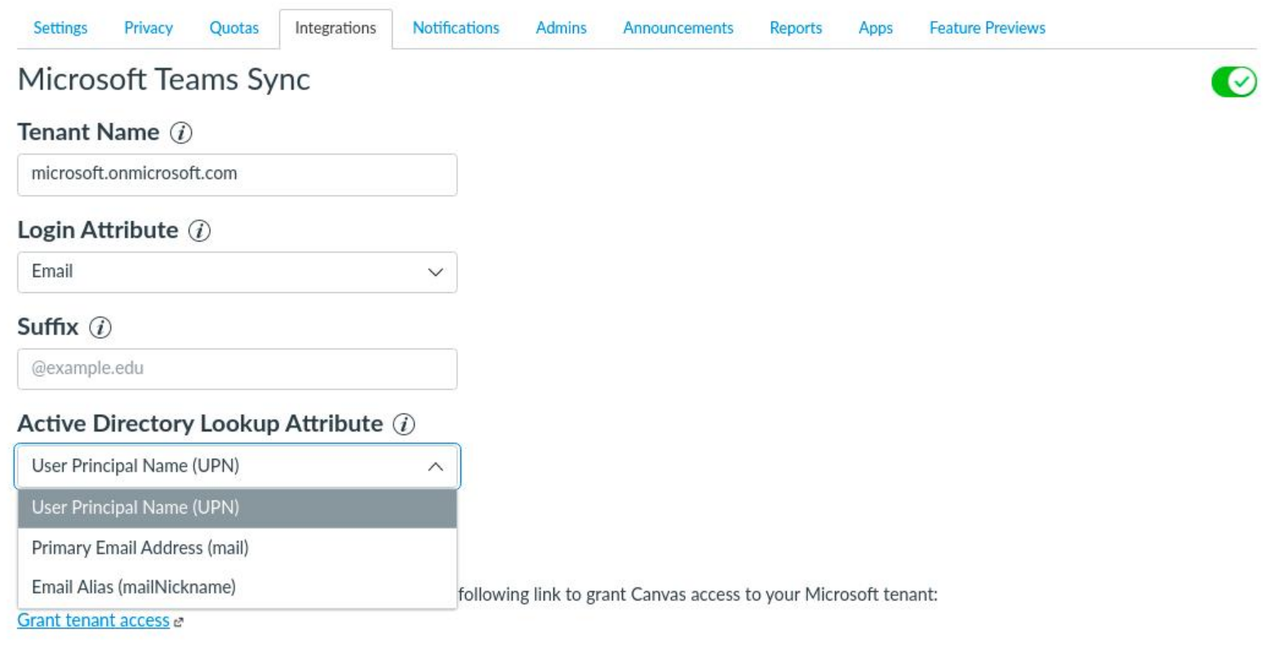View the Announcements tab
The width and height of the screenshot is (1279, 655).
coord(678,28)
